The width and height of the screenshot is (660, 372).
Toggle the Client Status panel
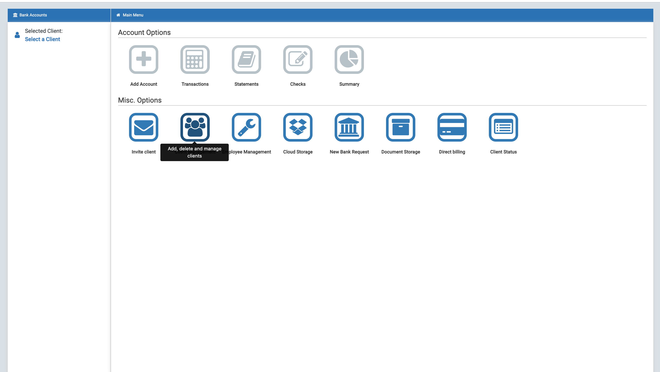click(503, 127)
